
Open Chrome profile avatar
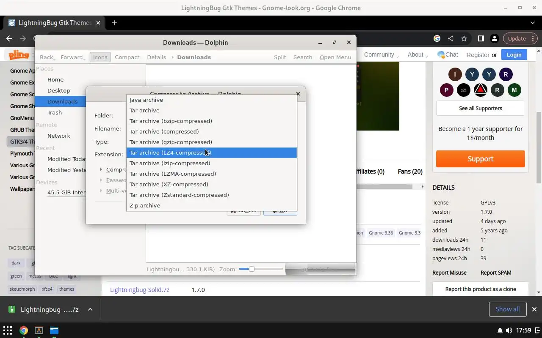tap(494, 38)
